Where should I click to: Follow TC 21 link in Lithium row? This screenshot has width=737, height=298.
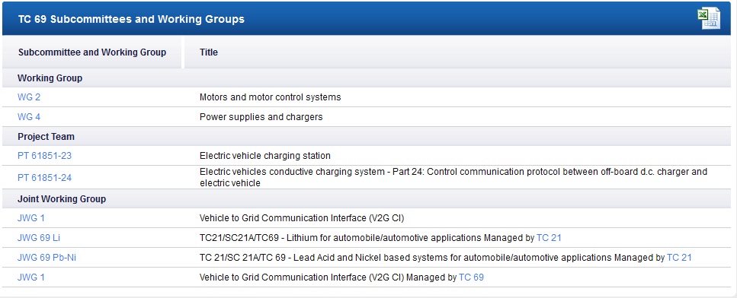coord(549,238)
